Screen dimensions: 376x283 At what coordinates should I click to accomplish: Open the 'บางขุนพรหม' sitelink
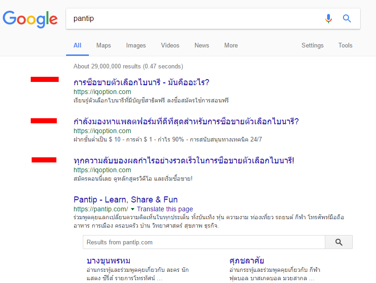point(108,261)
